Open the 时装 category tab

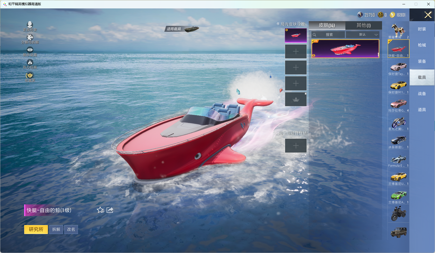click(x=422, y=29)
